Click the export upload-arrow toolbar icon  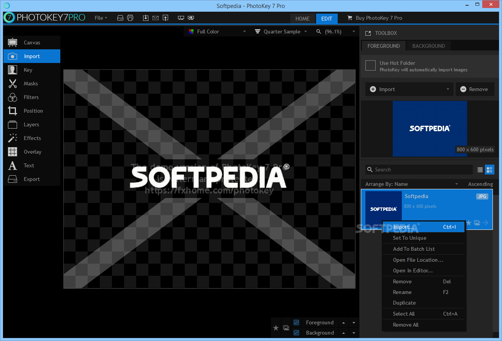[165, 18]
